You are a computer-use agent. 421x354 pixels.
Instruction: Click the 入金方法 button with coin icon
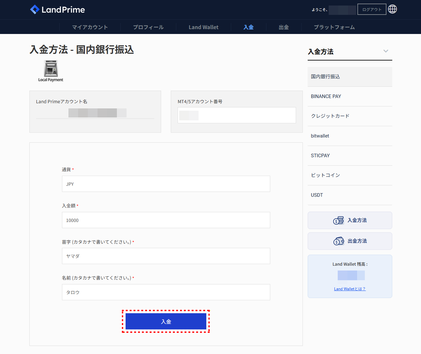tap(350, 220)
